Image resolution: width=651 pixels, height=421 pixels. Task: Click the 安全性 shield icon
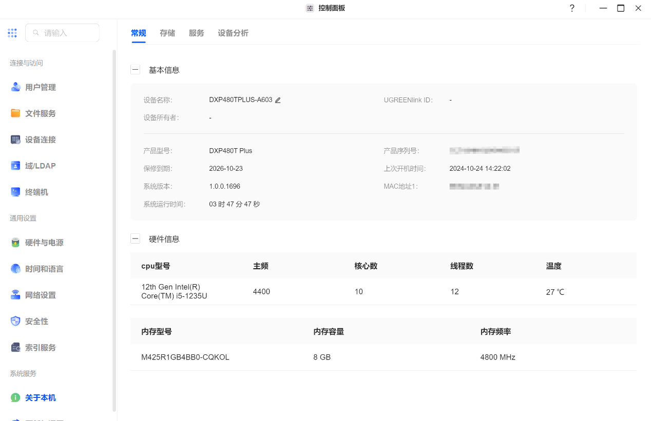coord(15,321)
